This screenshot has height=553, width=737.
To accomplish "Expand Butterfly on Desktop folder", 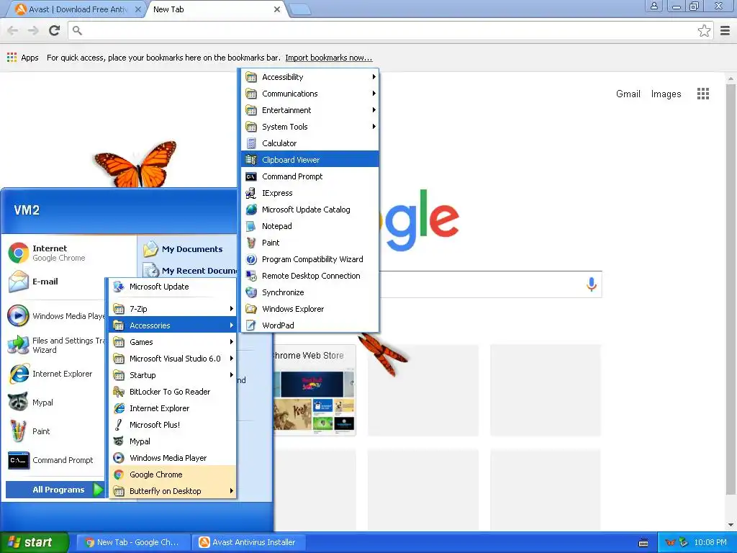I will coord(173,491).
